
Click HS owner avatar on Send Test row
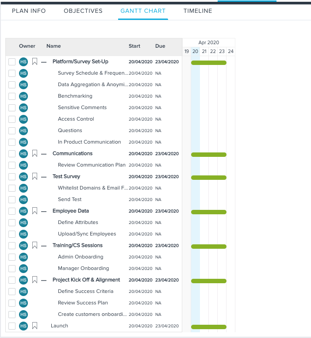(23, 200)
